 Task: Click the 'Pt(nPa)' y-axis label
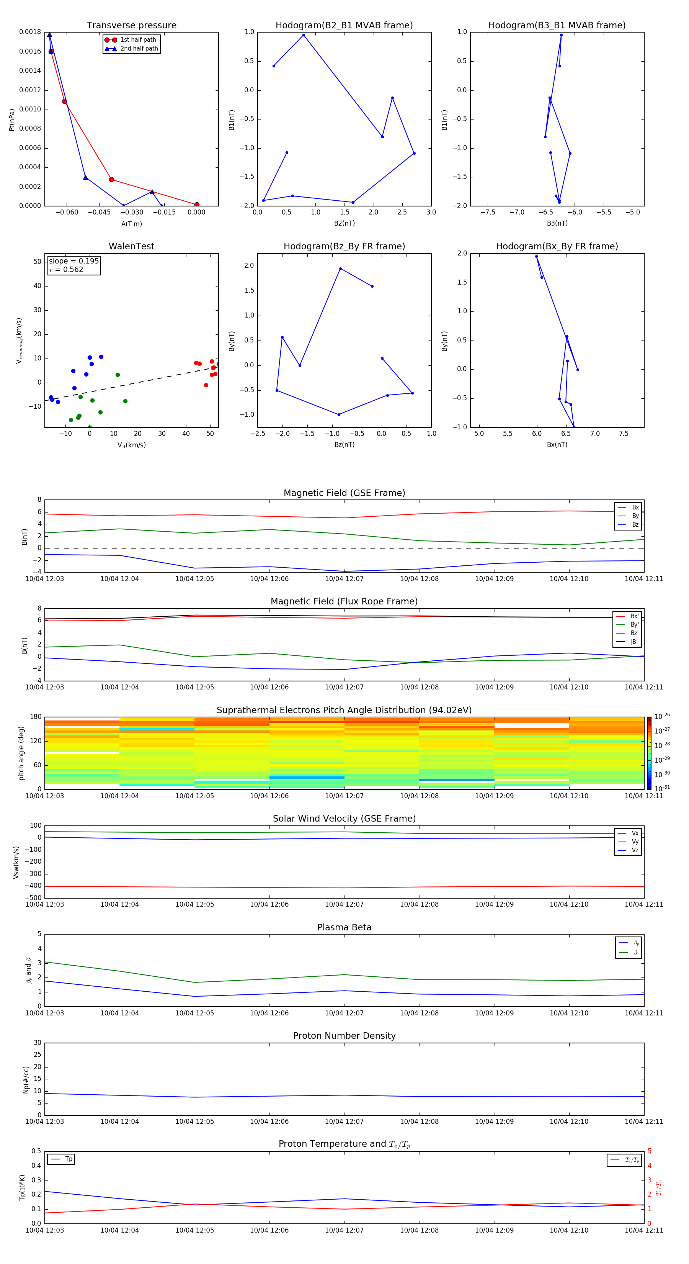click(12, 119)
